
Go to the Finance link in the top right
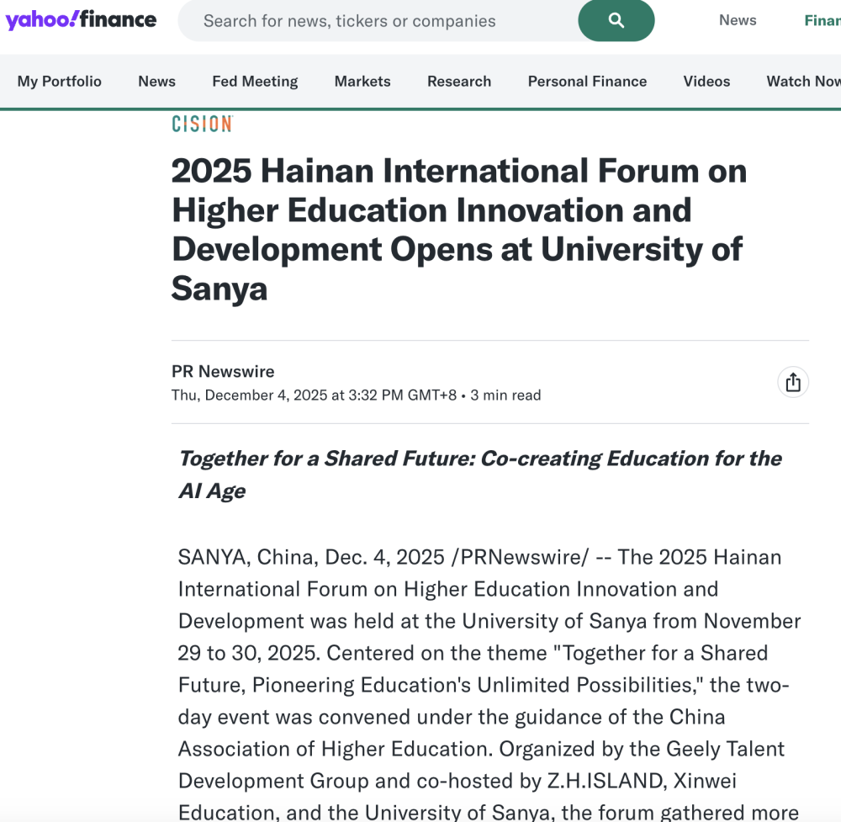[x=822, y=20]
